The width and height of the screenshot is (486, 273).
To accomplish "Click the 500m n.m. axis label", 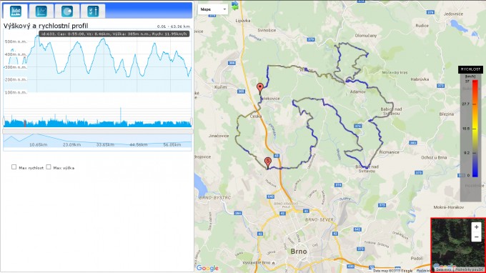I will (16, 41).
